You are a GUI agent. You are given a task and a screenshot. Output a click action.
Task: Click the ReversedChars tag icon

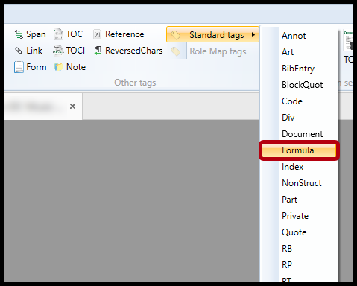pyautogui.click(x=98, y=51)
